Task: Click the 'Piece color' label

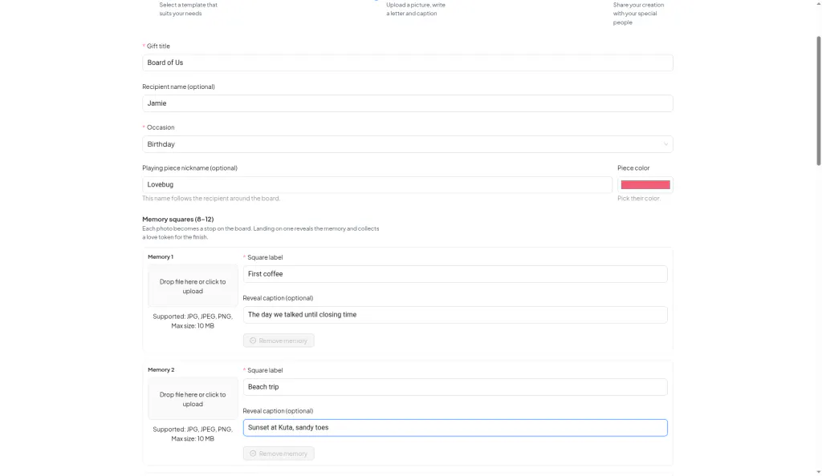Action: (633, 168)
